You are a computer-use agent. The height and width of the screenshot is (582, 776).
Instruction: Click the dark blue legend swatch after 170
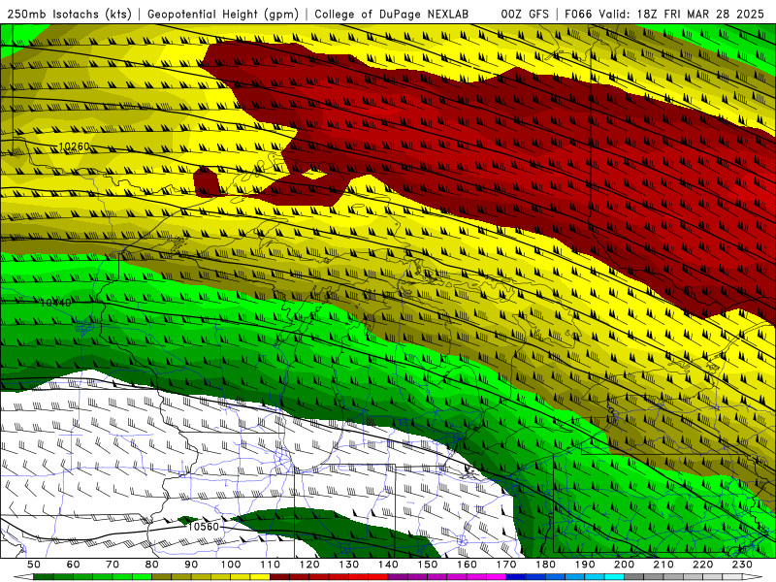516,577
